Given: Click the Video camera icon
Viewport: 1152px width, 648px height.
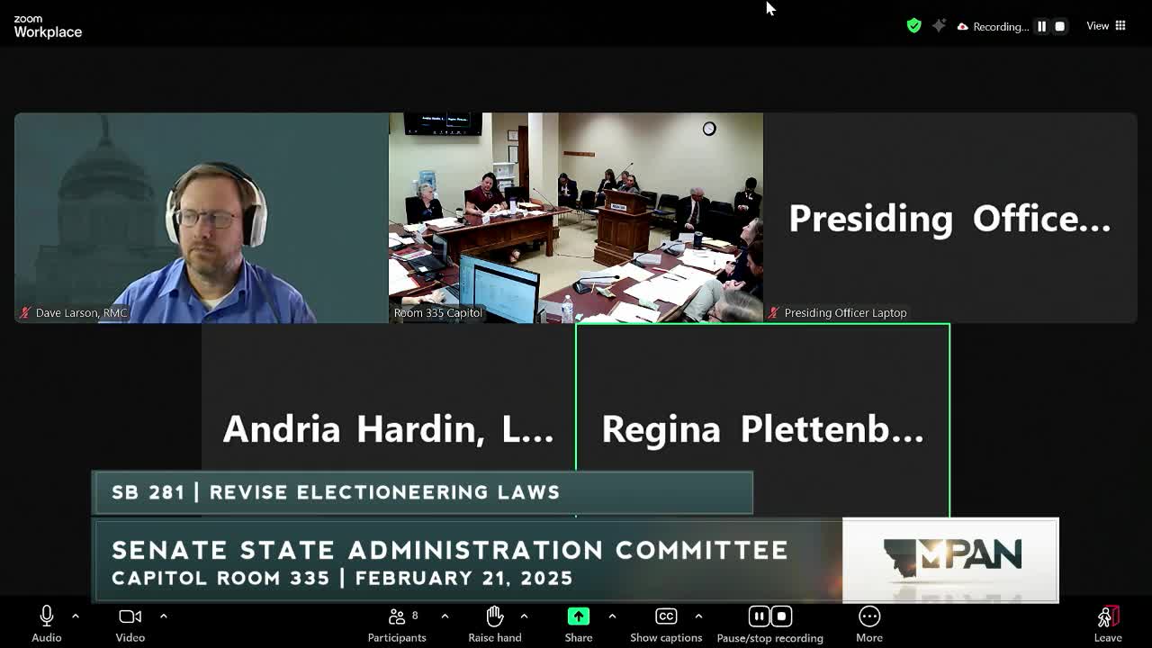Looking at the screenshot, I should point(130,616).
